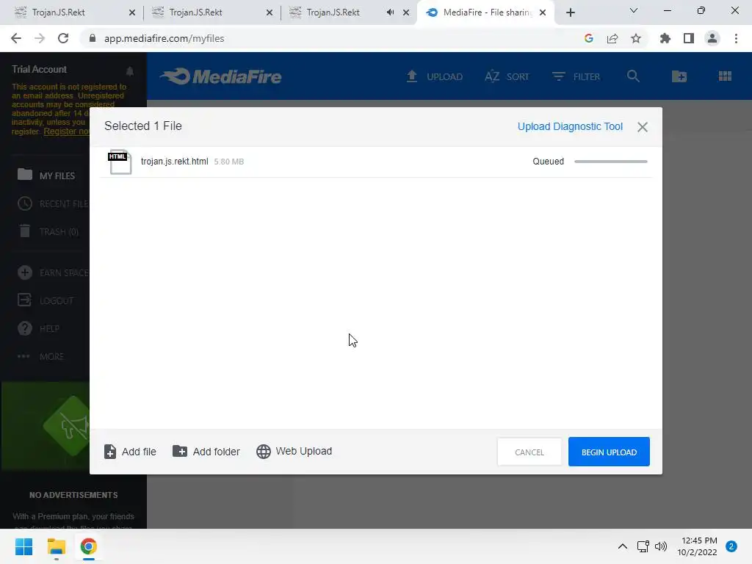Image resolution: width=752 pixels, height=564 pixels.
Task: Open the Windows Start menu
Action: 23,546
